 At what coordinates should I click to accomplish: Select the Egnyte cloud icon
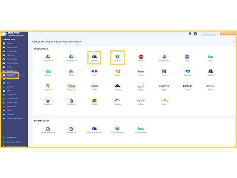[164, 87]
